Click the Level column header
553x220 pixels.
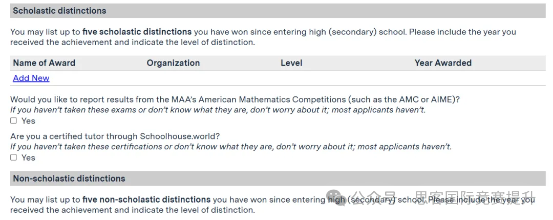[291, 63]
